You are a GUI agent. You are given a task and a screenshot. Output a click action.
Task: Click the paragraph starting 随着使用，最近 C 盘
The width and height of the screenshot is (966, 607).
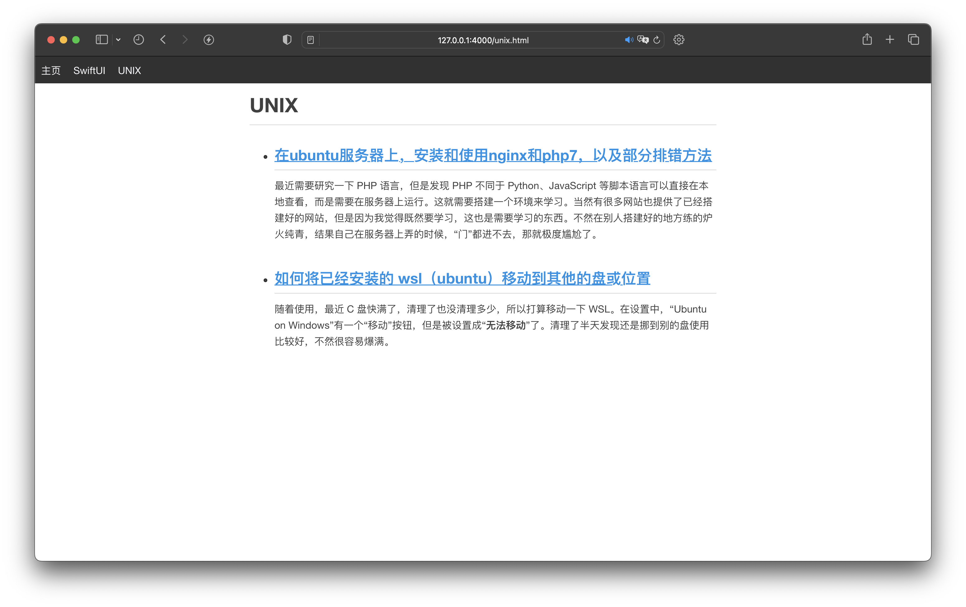pos(491,325)
